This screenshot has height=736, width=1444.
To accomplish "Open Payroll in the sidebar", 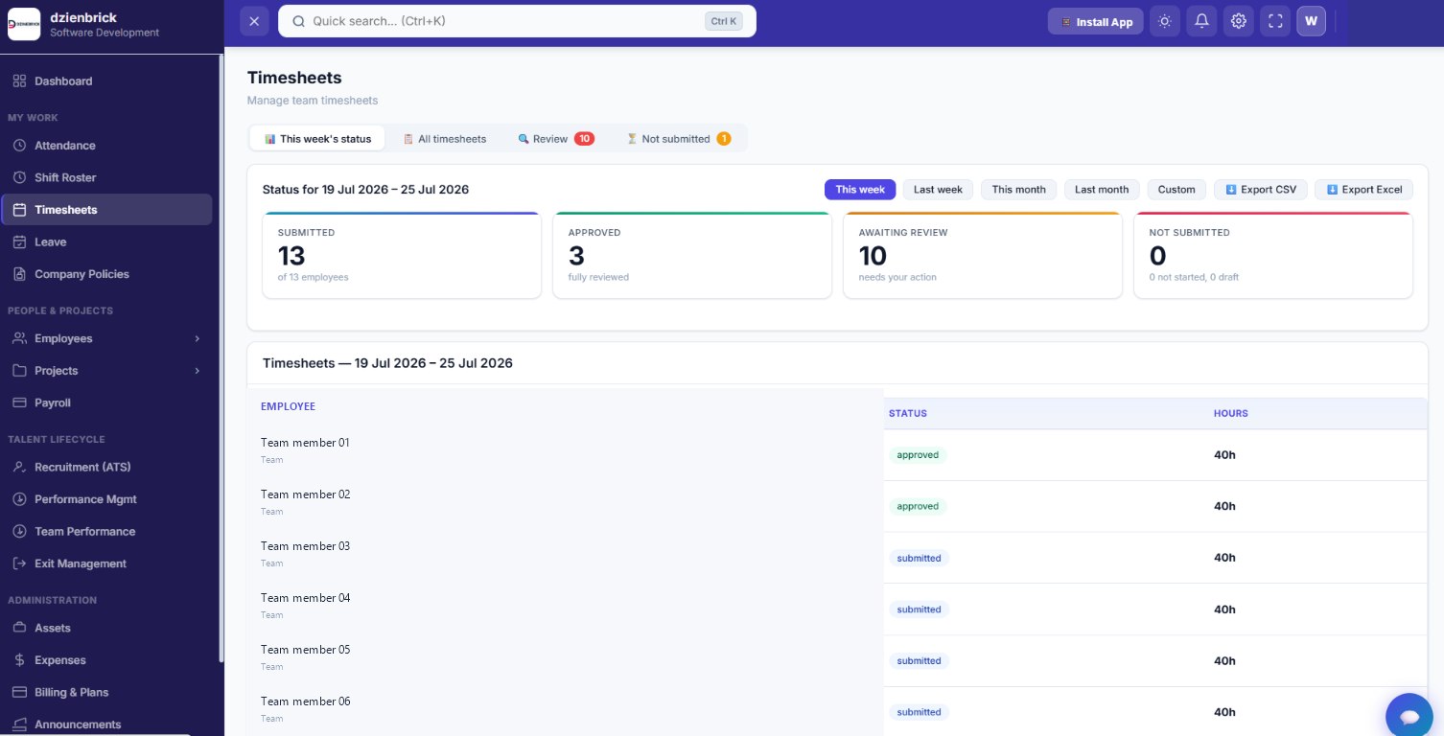I will (x=106, y=402).
